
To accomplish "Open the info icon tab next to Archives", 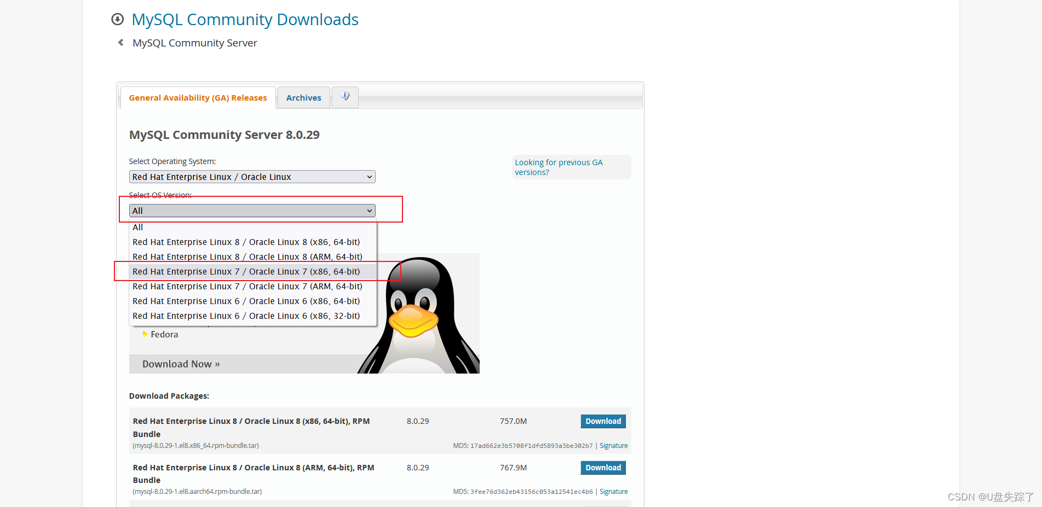I will pos(344,97).
